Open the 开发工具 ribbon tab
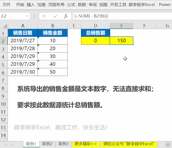The image size is (172, 148). [118, 5]
